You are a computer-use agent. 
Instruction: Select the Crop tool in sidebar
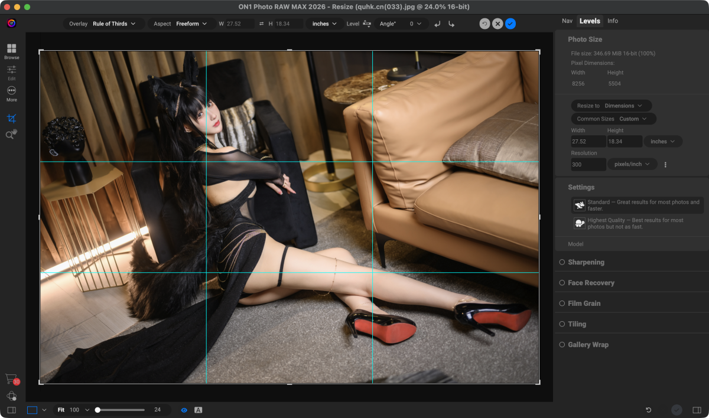tap(11, 119)
